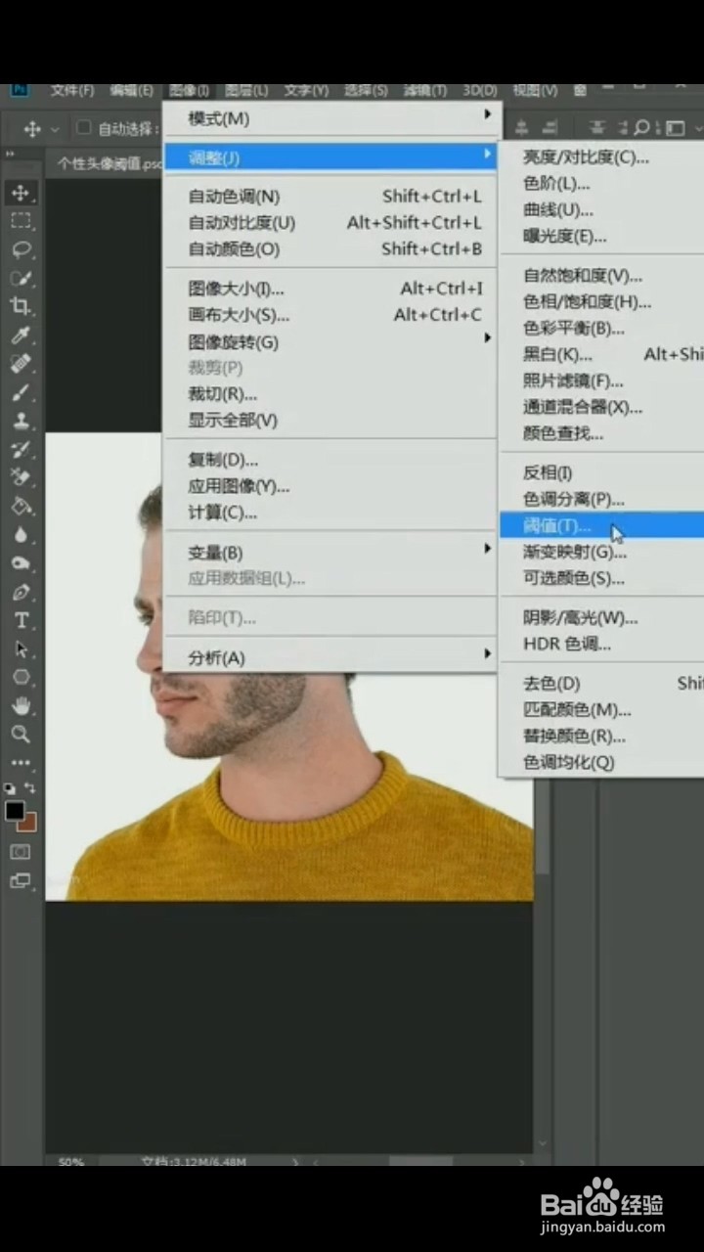Choose 阈值(T)... from the adjustments submenu
Image resolution: width=704 pixels, height=1252 pixels.
point(601,525)
